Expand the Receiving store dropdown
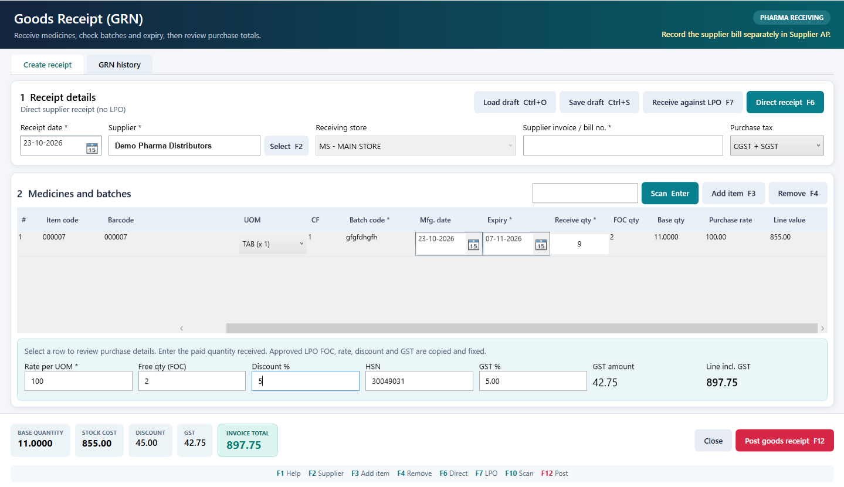Viewport: 844px width, 487px height. click(x=416, y=146)
